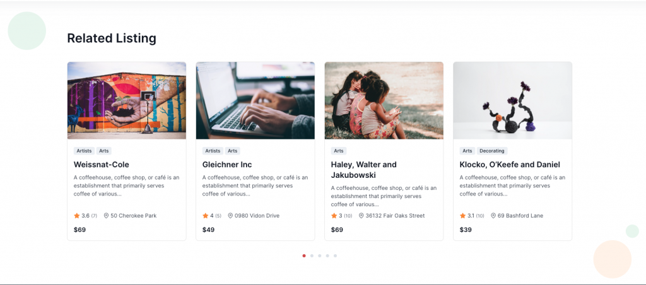The height and width of the screenshot is (285, 646).
Task: Open the Weissnat-Cole listing title
Action: point(102,165)
